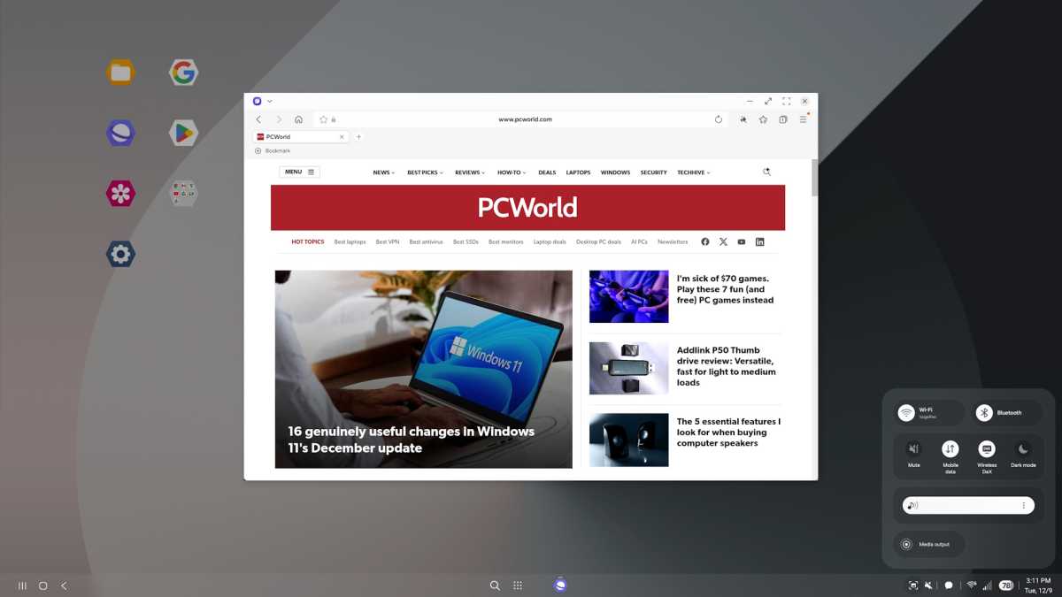Screen dimensions: 1062x597
Task: Open a new browser tab
Action: click(x=358, y=137)
